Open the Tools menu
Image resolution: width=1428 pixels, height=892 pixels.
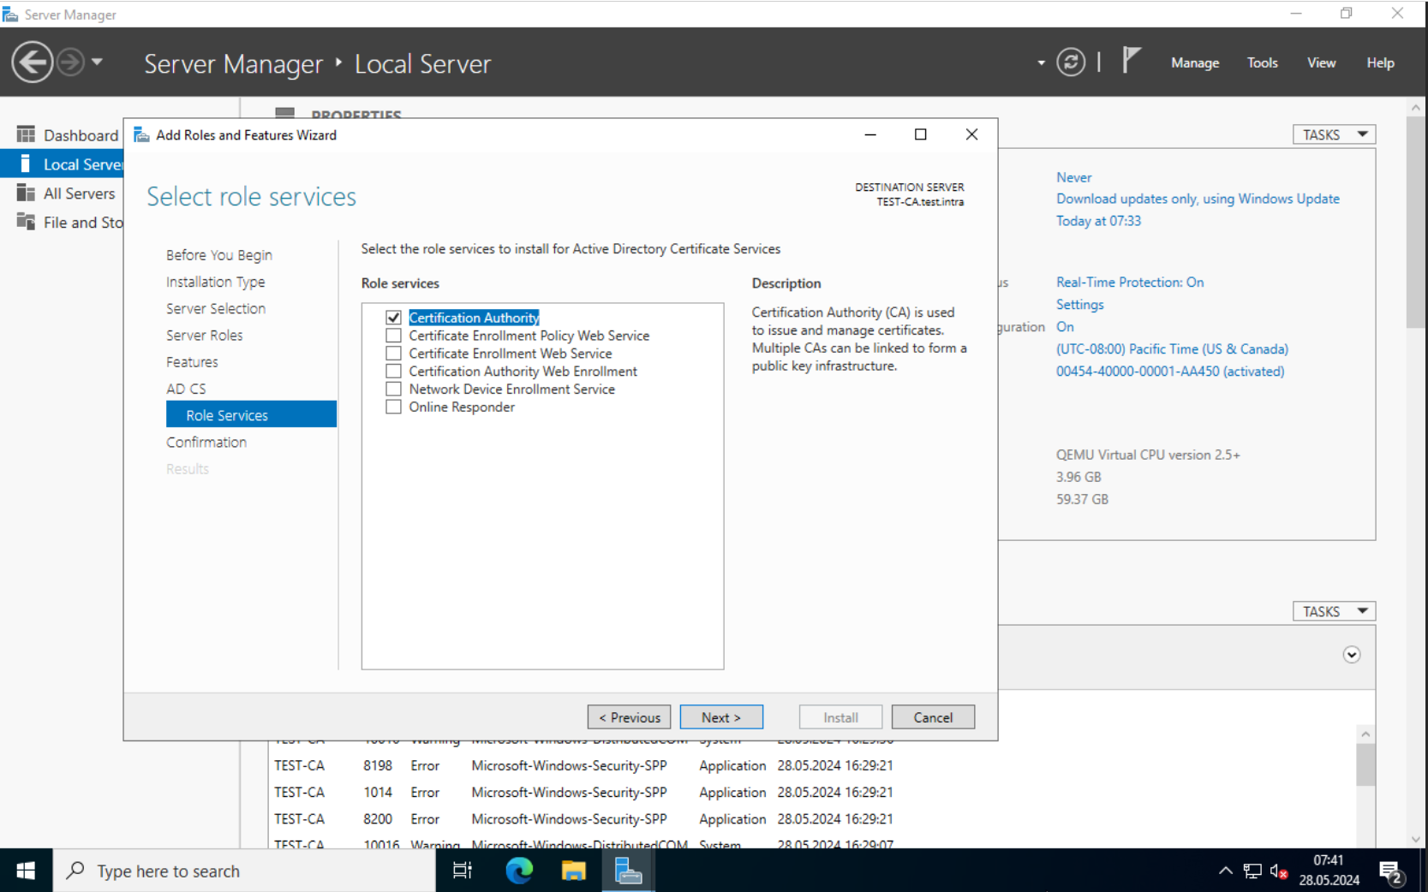click(1262, 62)
